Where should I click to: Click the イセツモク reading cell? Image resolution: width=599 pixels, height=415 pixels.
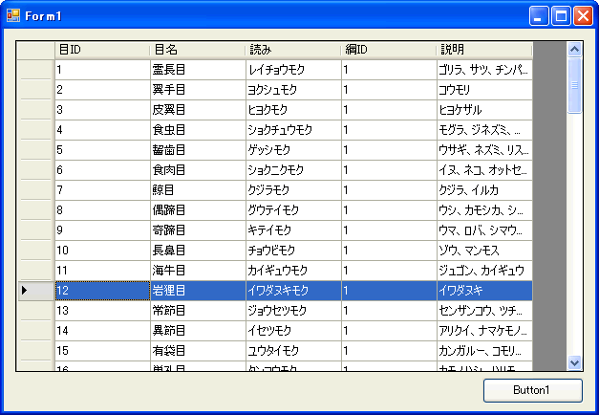click(x=293, y=331)
